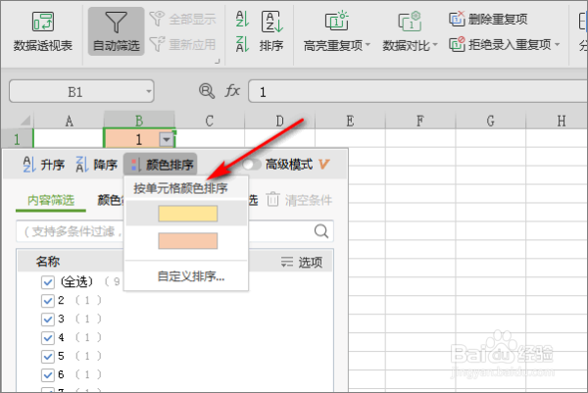Image resolution: width=588 pixels, height=393 pixels.
Task: Click the 重新应用 reapply filter icon
Action: click(158, 44)
